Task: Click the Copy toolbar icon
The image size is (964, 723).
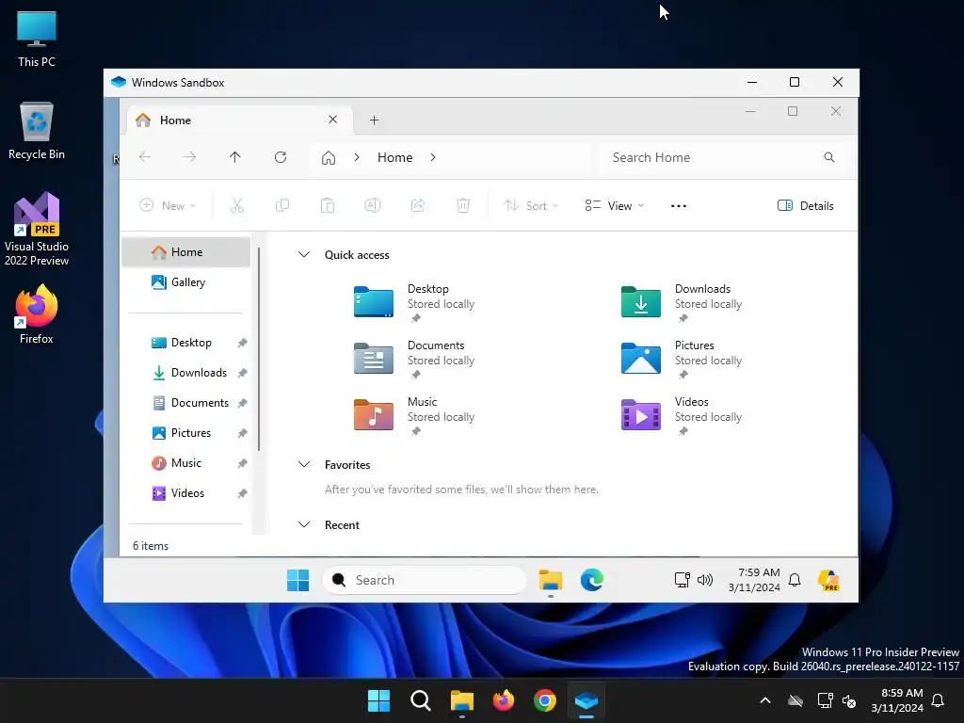Action: tap(282, 205)
